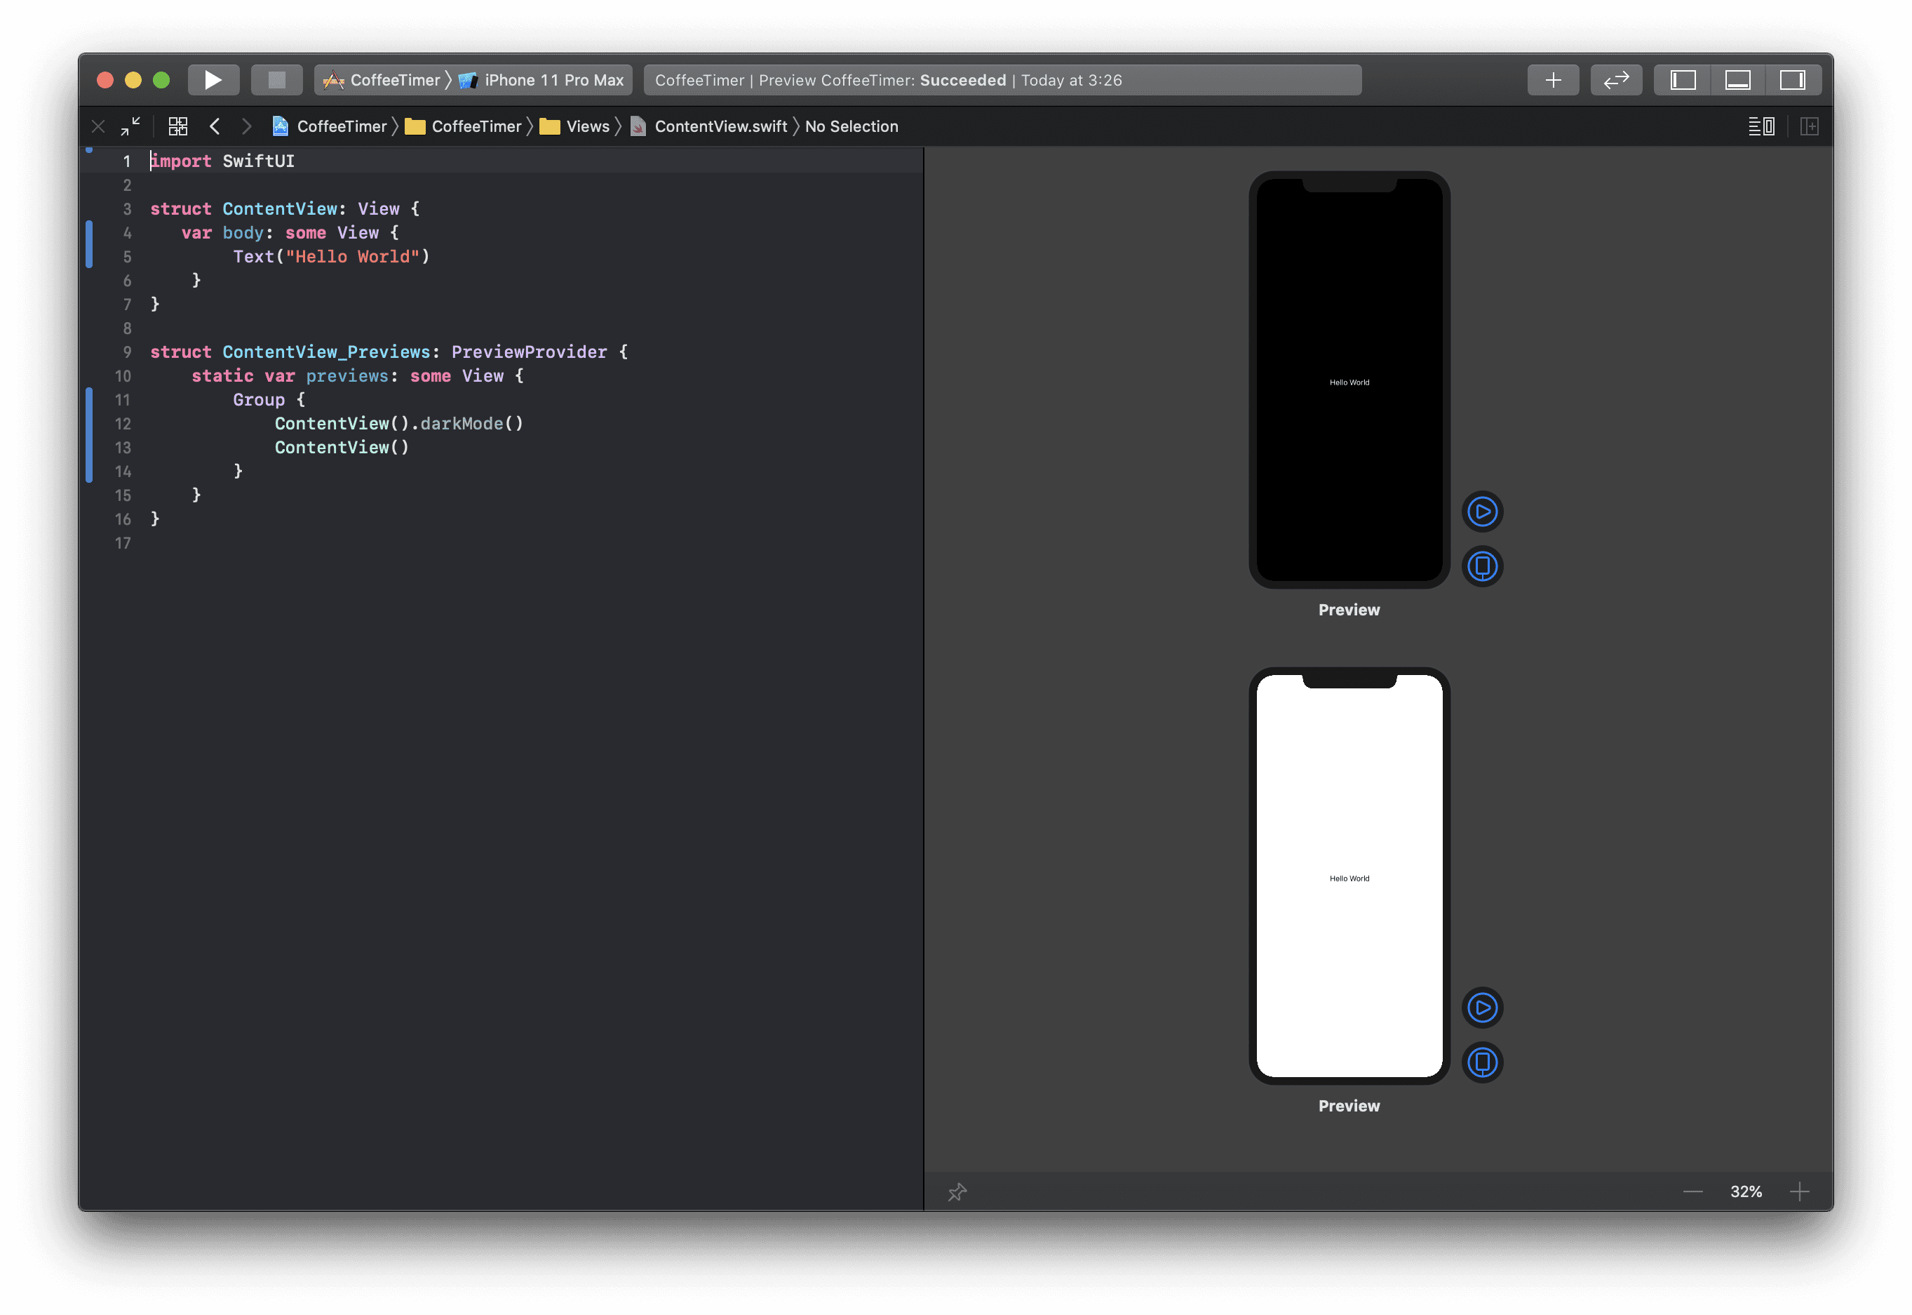The height and width of the screenshot is (1315, 1912).
Task: Open the iPhone 11 Pro Max device selector
Action: coord(553,80)
